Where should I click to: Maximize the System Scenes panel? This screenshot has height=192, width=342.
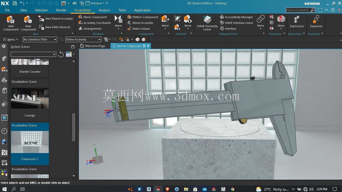pyautogui.click(x=73, y=47)
